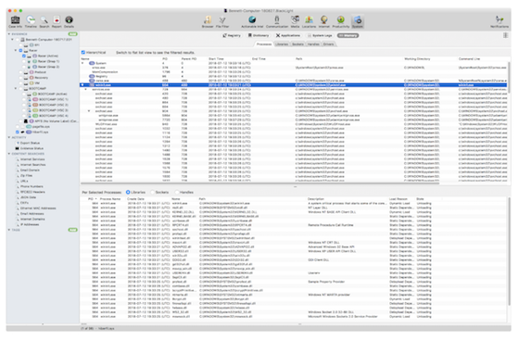The image size is (519, 340).
Task: Select the hiberfil.sys evidence item
Action: (41, 132)
